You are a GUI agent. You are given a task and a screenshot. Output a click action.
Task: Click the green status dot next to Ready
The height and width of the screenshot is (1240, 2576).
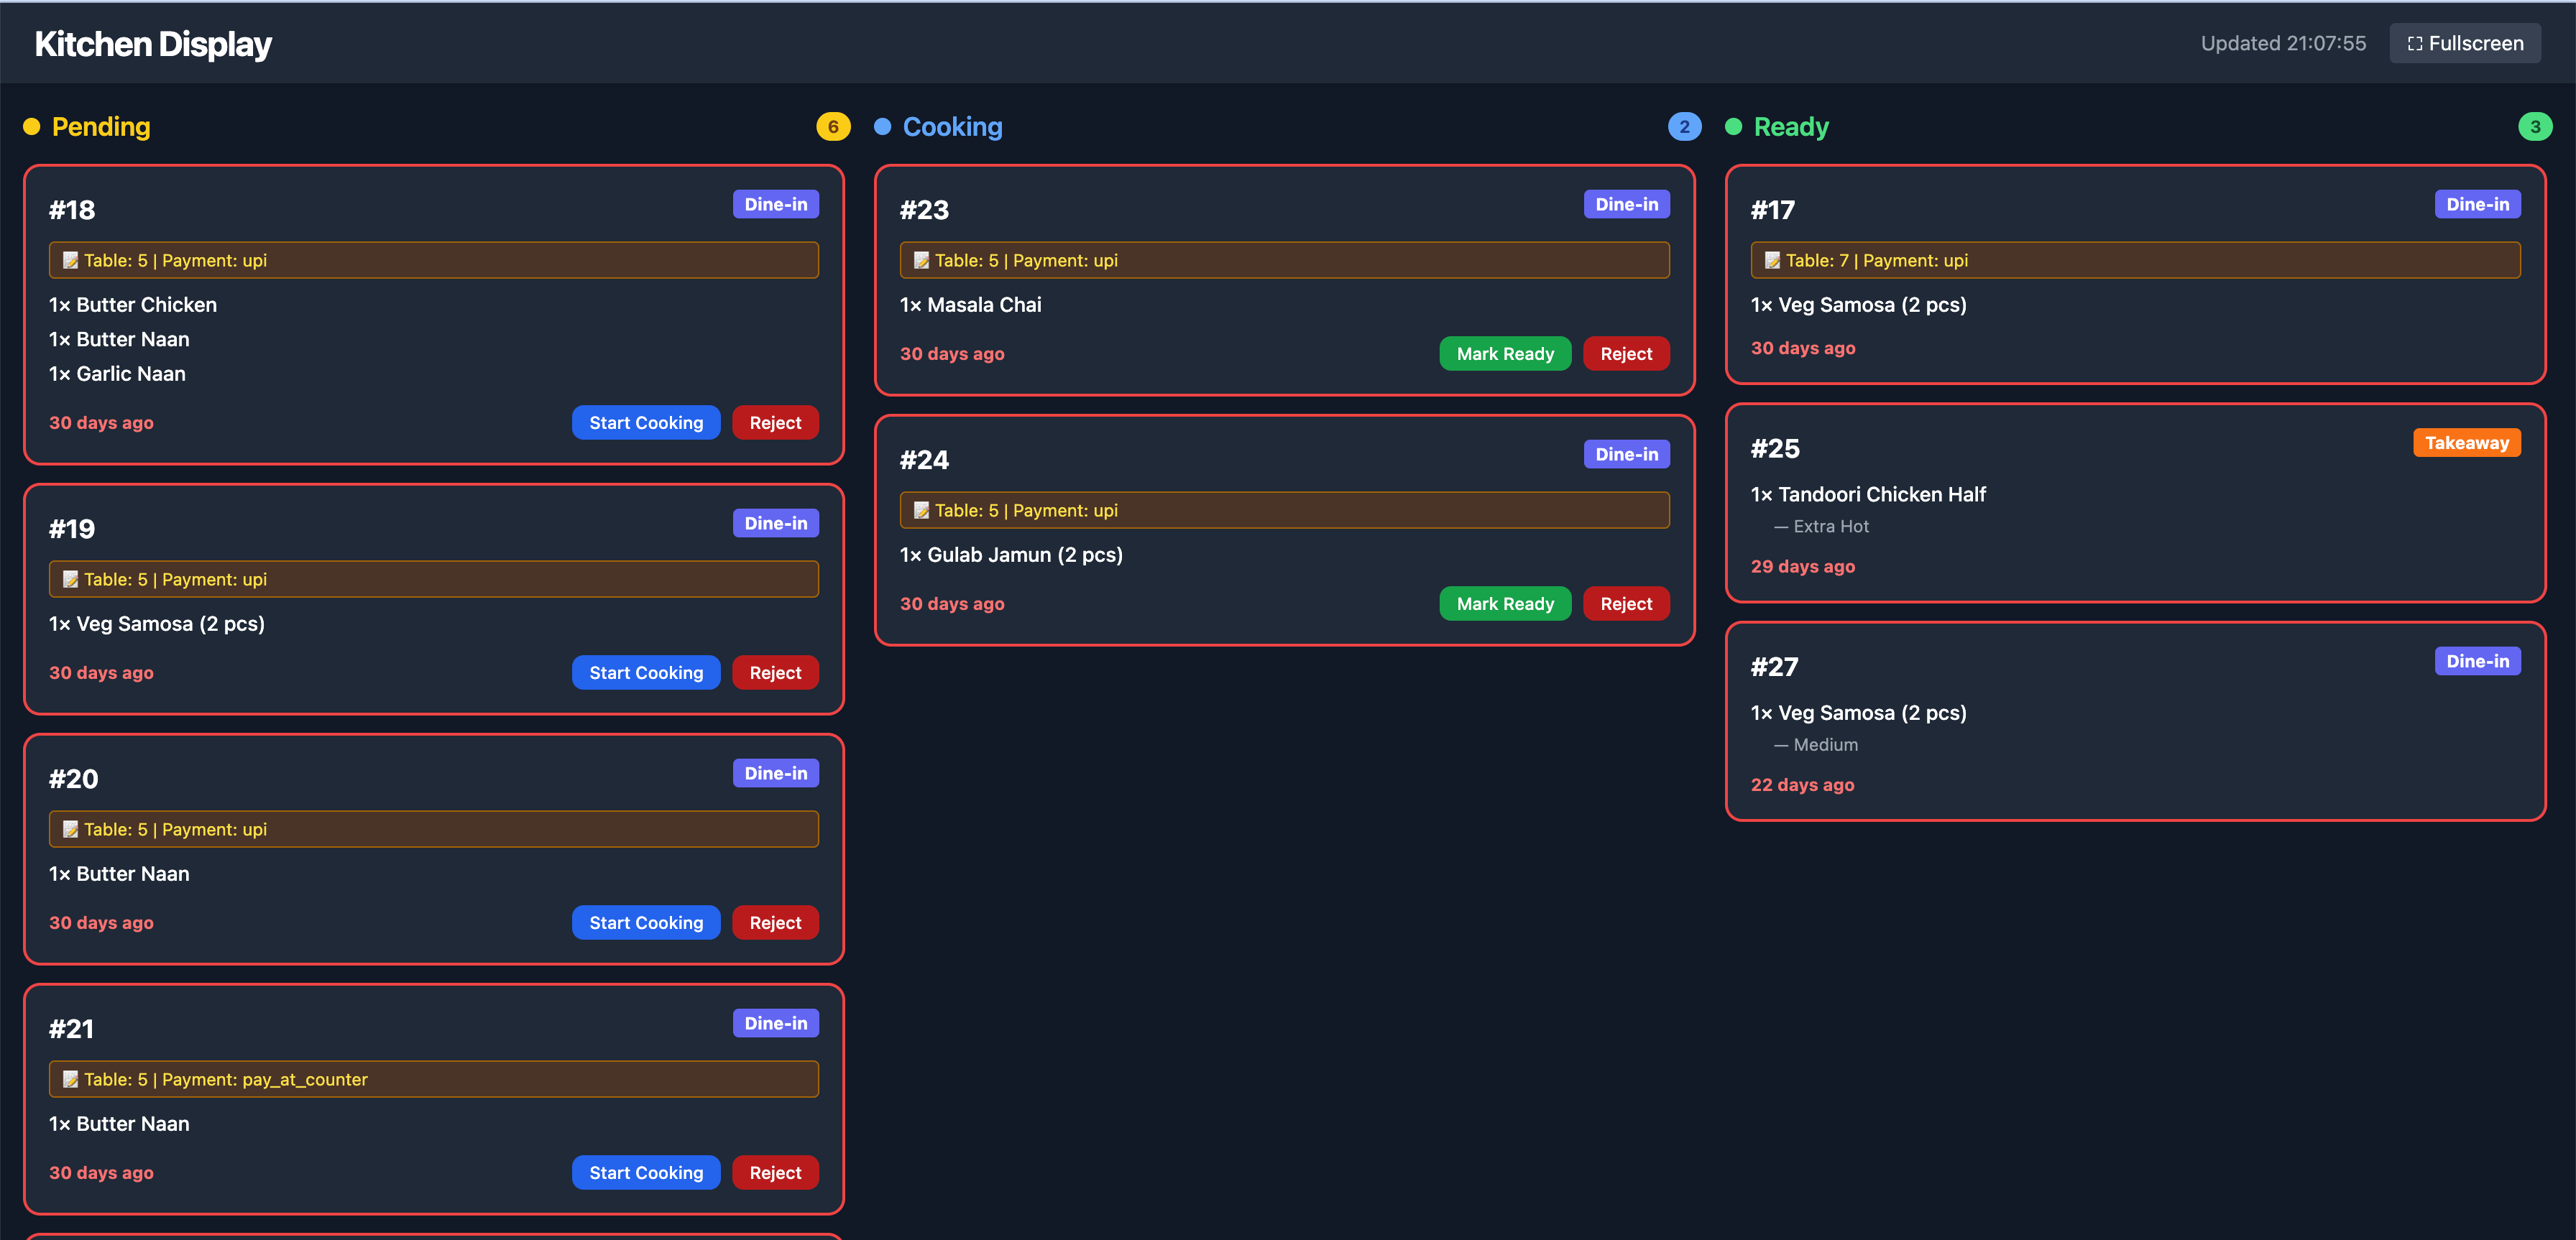pos(1733,127)
